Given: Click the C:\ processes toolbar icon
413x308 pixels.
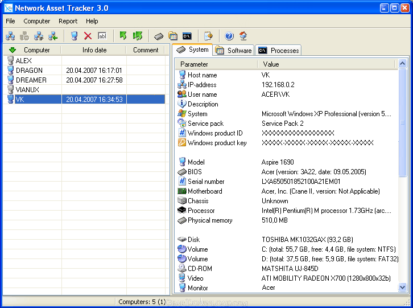Looking at the screenshot, I should click(x=187, y=36).
